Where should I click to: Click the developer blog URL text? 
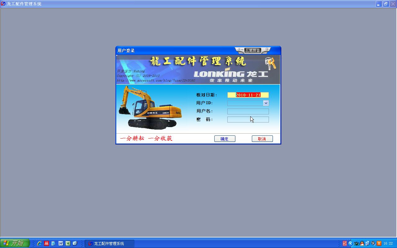156,81
